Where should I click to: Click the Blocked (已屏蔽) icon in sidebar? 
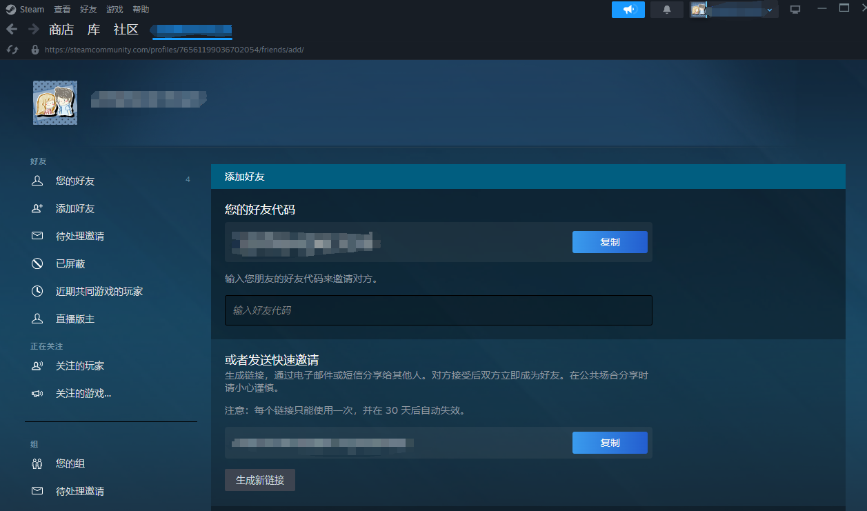[37, 263]
